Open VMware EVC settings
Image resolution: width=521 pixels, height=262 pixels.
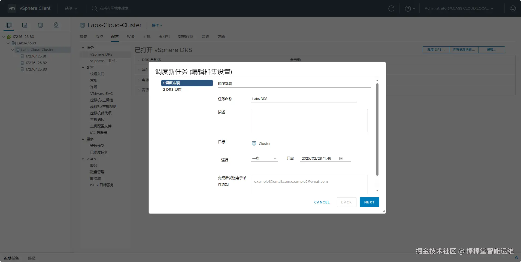coord(101,94)
